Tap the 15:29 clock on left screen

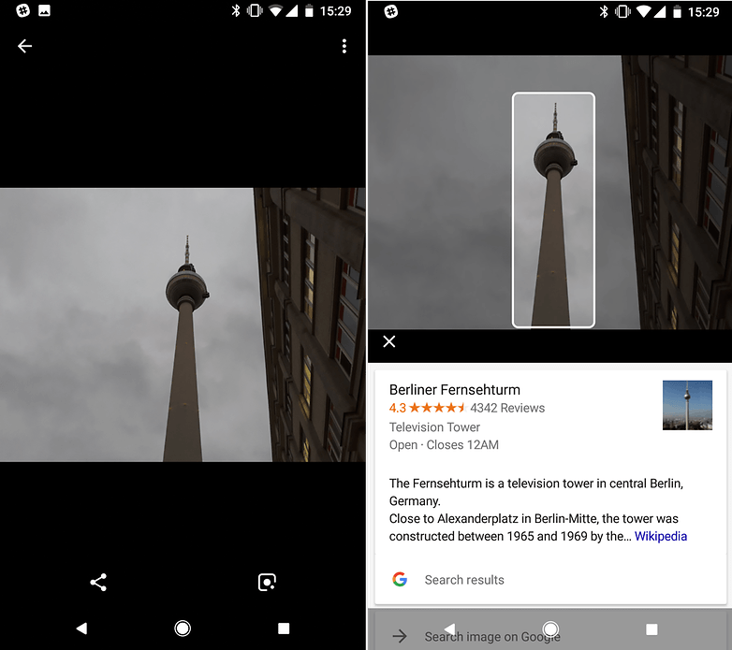pos(335,10)
